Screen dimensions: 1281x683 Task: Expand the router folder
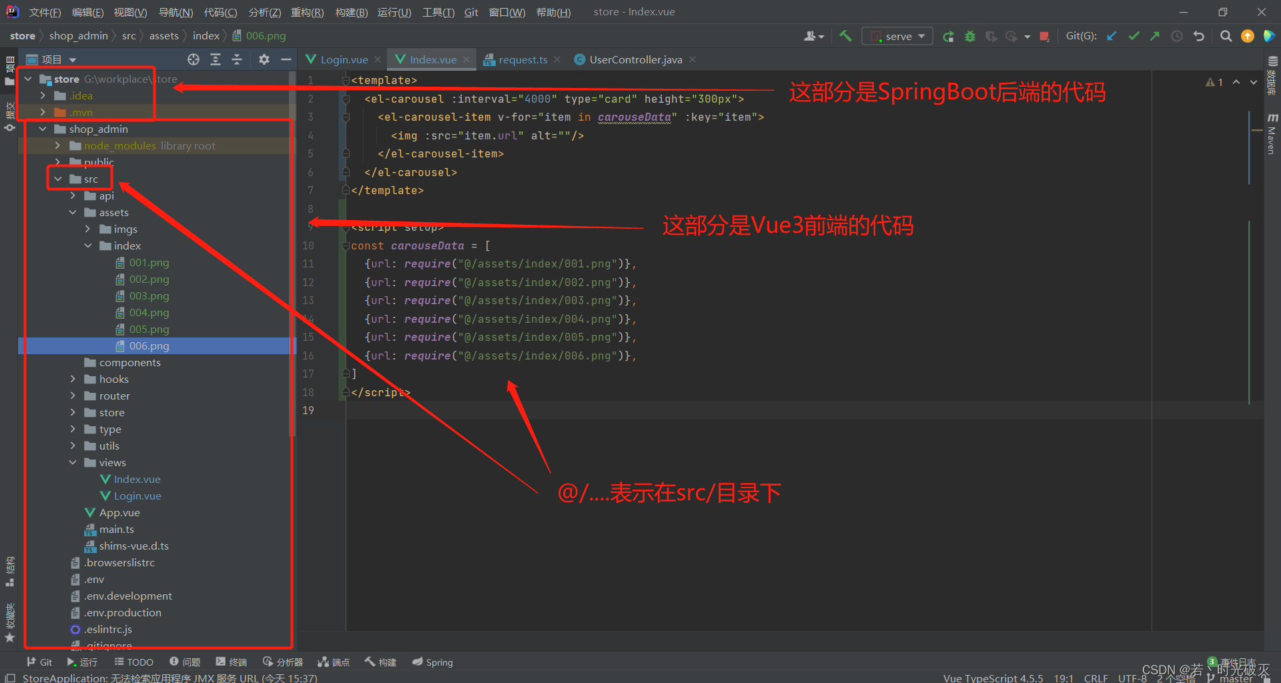coord(73,396)
